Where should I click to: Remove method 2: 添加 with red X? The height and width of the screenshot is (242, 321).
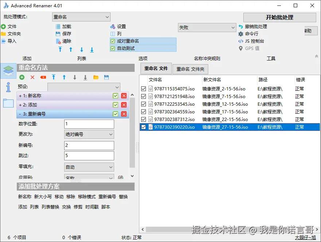point(124,105)
